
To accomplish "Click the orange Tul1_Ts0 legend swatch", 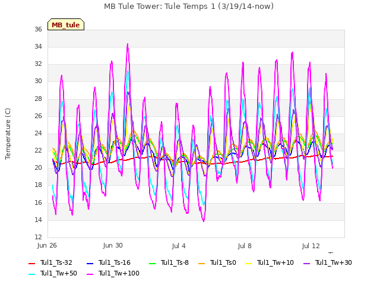I will coord(201,264).
